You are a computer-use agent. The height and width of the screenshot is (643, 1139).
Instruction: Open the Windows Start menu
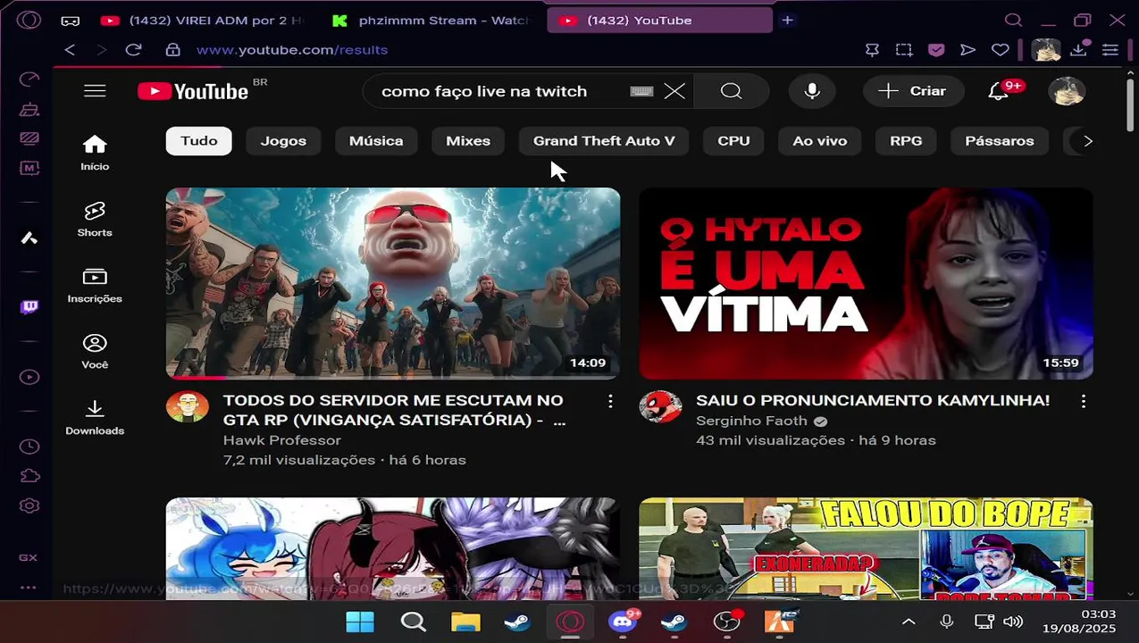click(x=360, y=622)
